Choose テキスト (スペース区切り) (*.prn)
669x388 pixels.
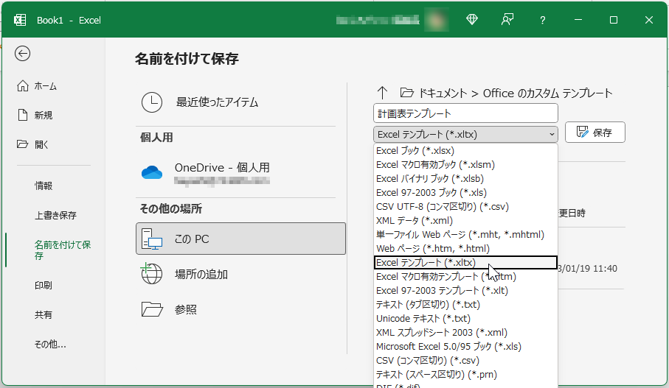[x=465, y=374]
